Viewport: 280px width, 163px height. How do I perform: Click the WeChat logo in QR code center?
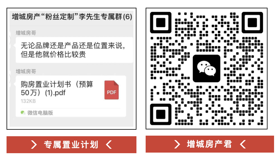pyautogui.click(x=206, y=68)
